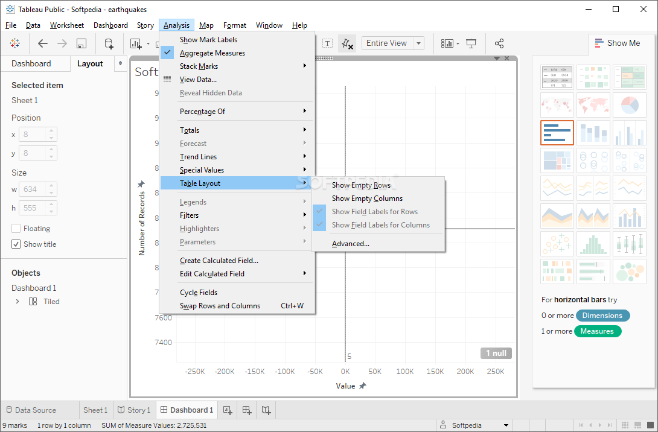Switch to the Story 1 tab
Image resolution: width=658 pixels, height=432 pixels.
point(134,410)
